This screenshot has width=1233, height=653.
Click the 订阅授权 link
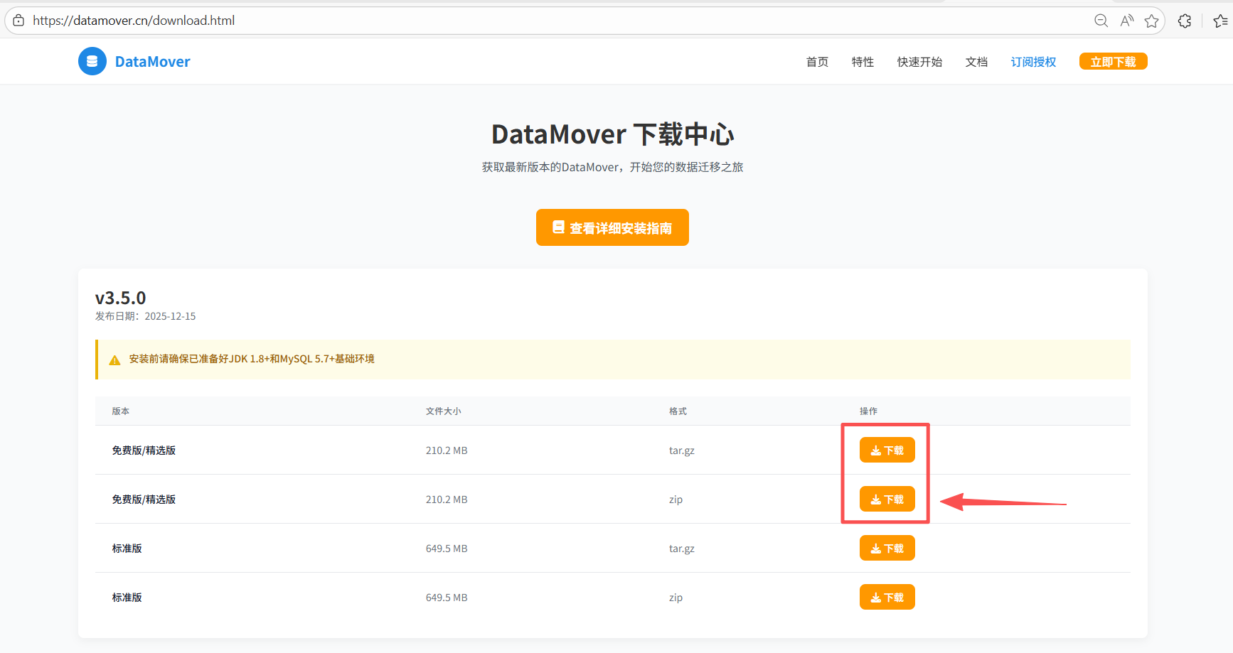(x=1033, y=62)
